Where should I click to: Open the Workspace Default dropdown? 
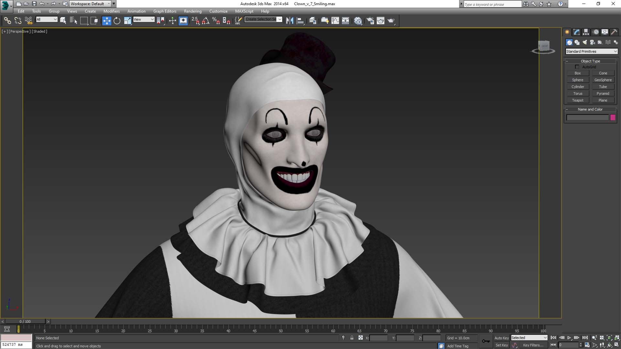click(90, 4)
